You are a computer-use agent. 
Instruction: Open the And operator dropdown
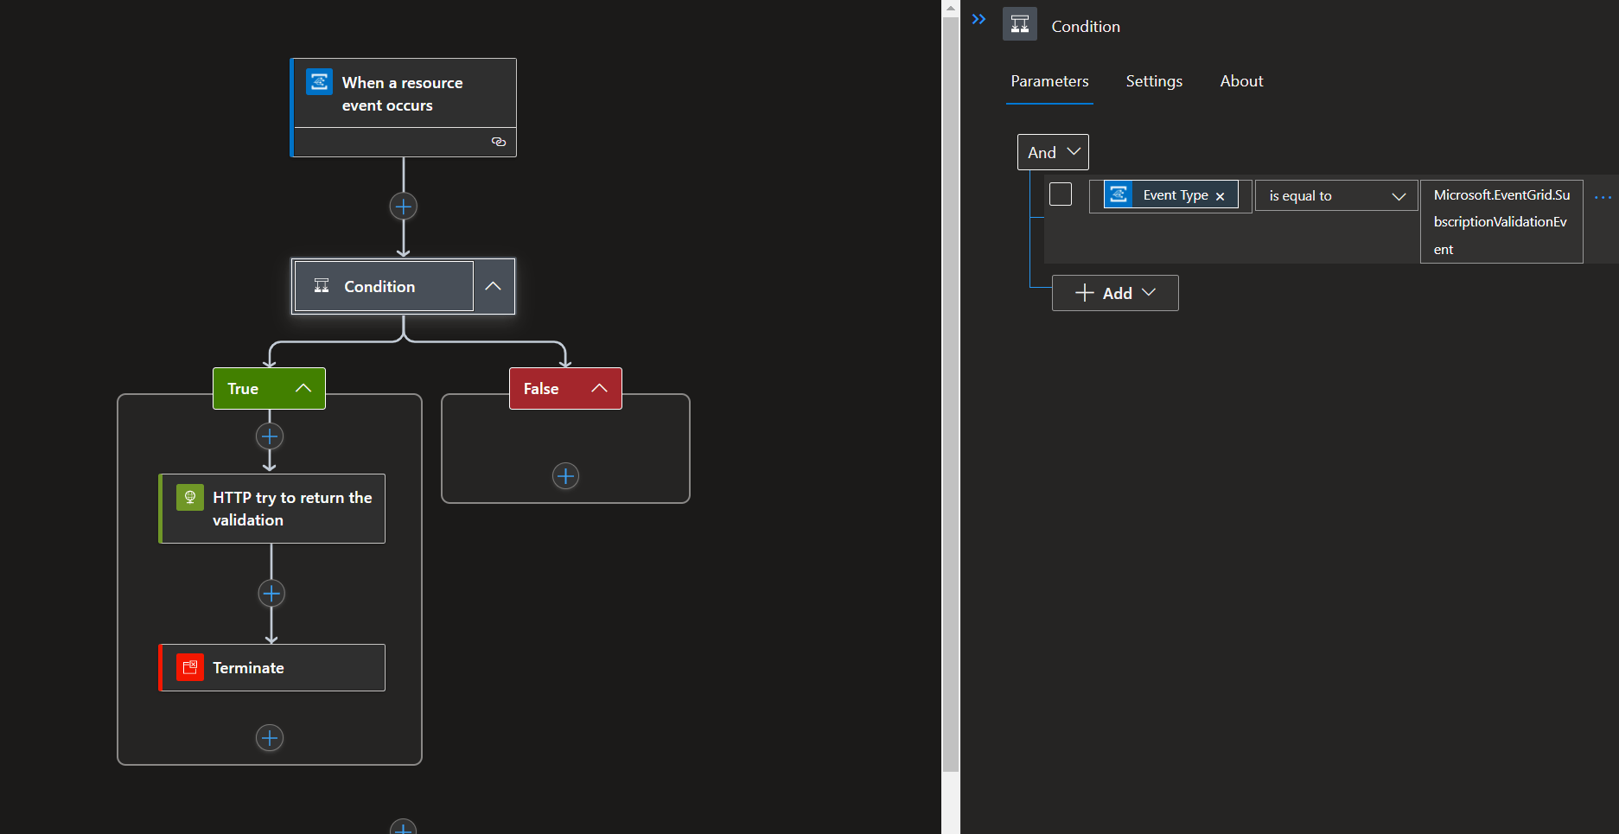click(1074, 151)
